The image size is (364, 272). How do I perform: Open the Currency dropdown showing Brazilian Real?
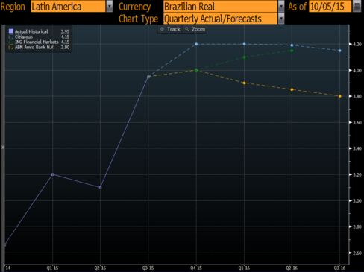pyautogui.click(x=220, y=7)
